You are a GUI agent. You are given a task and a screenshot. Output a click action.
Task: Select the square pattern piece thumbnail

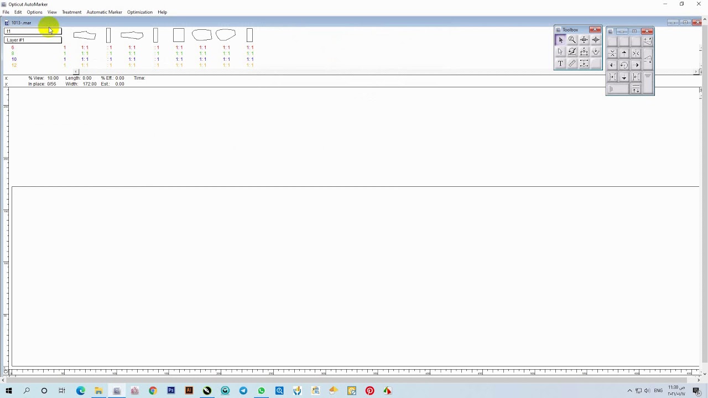(179, 35)
